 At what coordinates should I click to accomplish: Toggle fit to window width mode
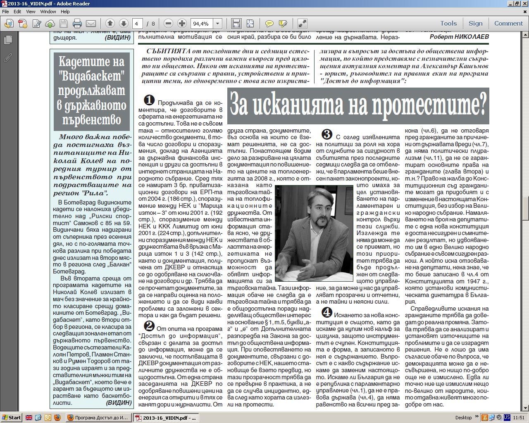(236, 24)
